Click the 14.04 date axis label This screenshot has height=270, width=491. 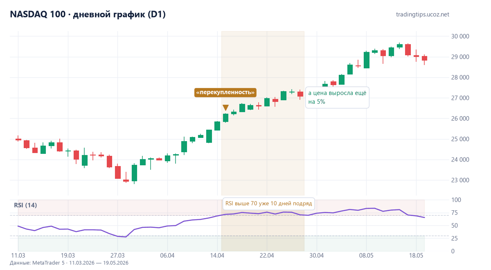217,256
